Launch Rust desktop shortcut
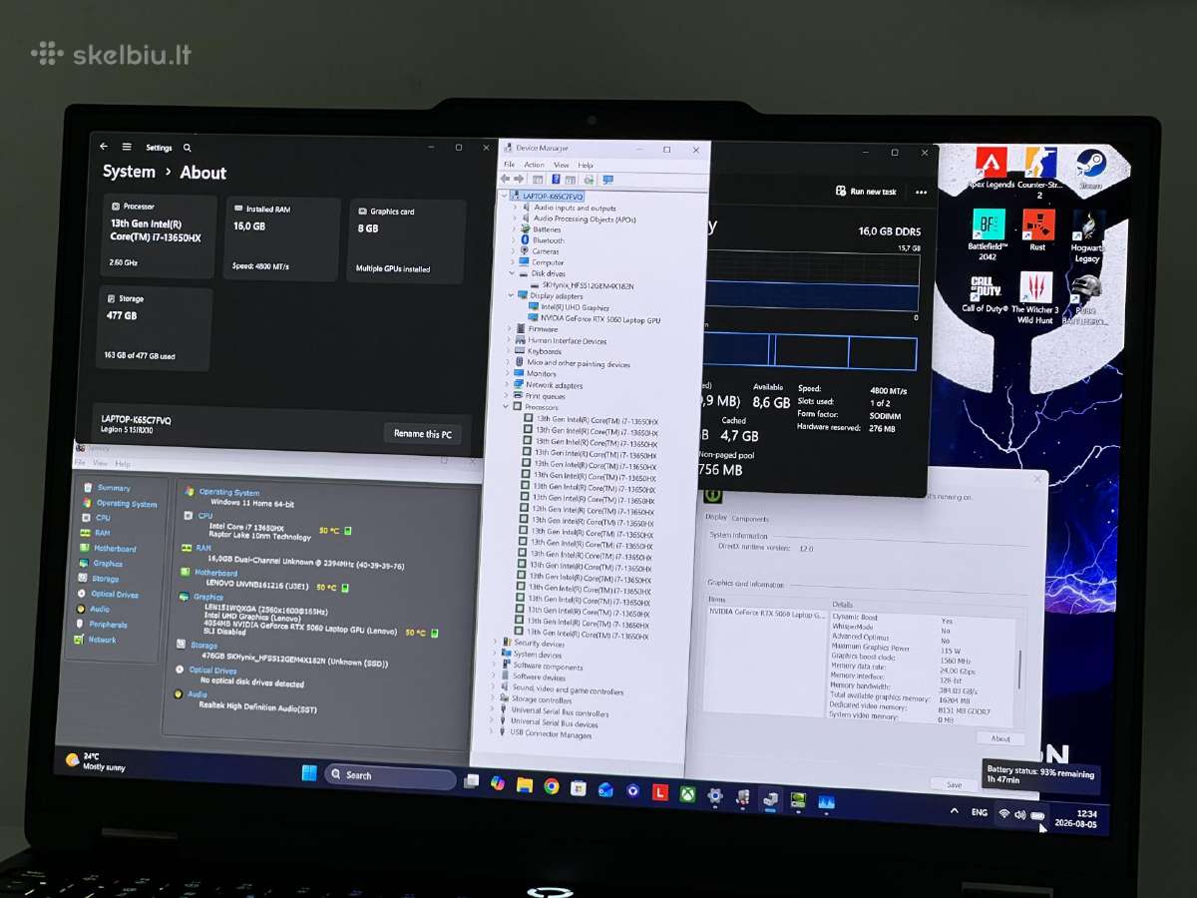The image size is (1197, 898). pyautogui.click(x=1038, y=230)
